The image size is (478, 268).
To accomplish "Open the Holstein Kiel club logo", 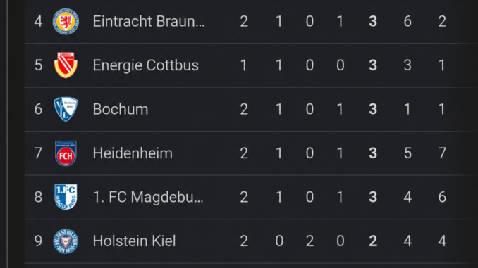I will (66, 241).
